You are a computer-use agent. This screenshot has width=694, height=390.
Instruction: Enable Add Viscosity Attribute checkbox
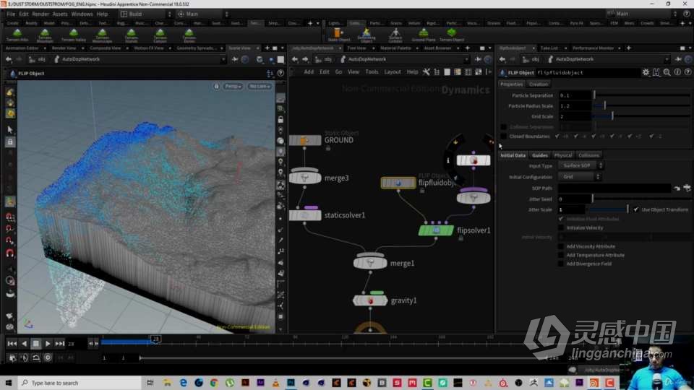(561, 246)
